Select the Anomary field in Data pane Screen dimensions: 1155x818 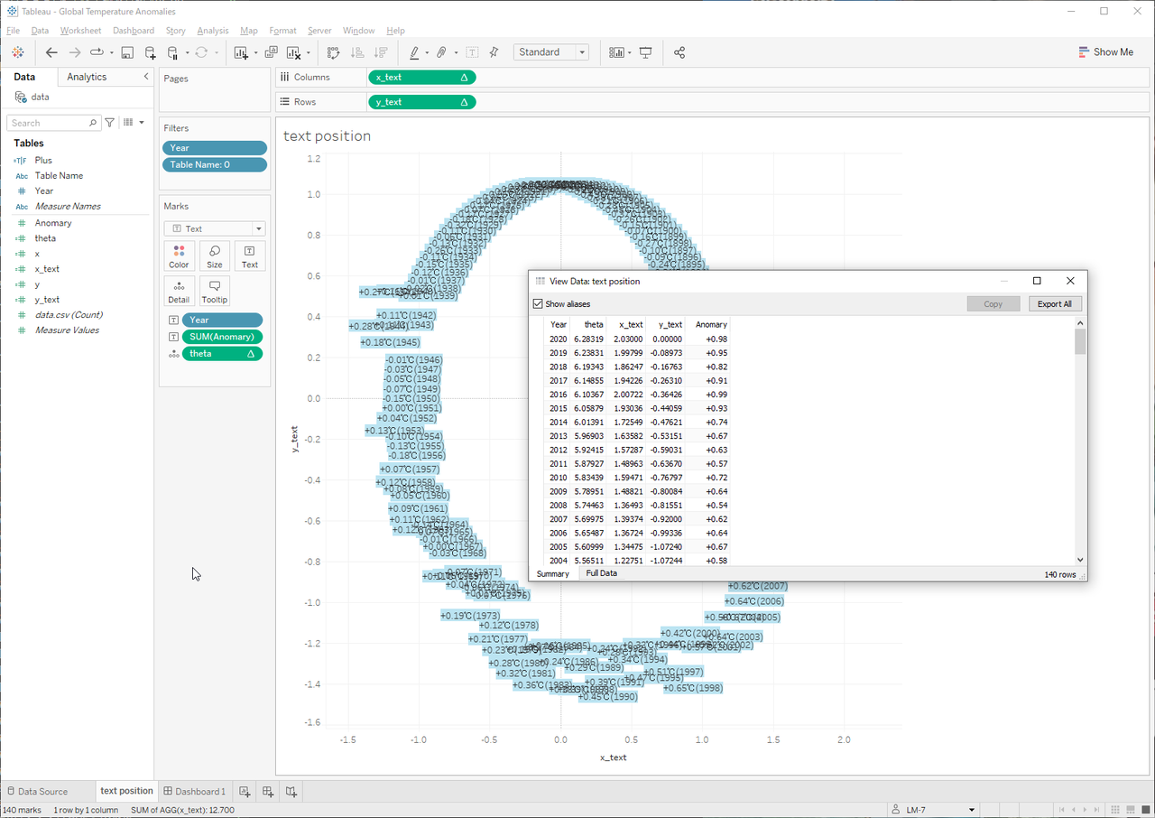[x=53, y=223]
